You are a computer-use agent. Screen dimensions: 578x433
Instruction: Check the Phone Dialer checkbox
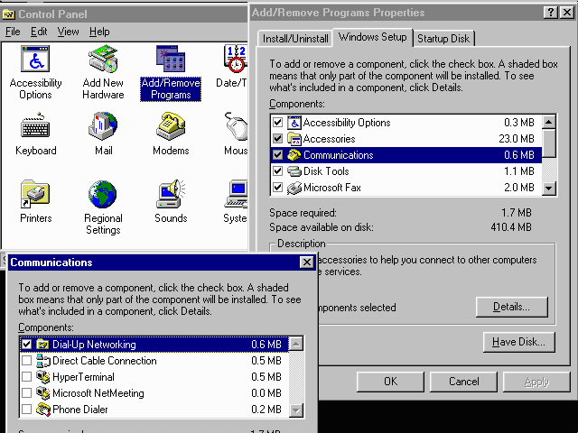(26, 410)
